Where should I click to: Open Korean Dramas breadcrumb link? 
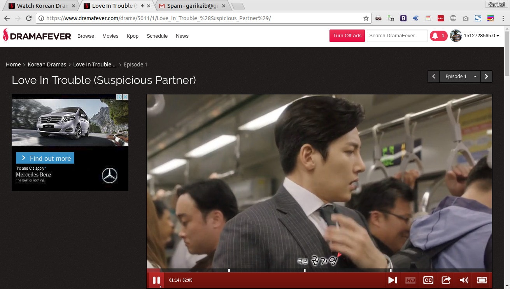[x=47, y=64]
